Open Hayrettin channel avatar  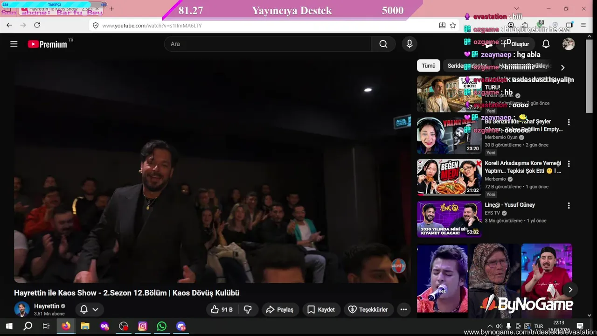point(21,309)
